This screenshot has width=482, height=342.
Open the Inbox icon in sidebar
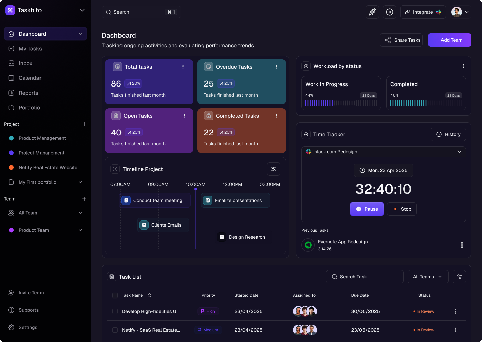12,63
